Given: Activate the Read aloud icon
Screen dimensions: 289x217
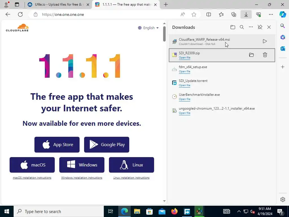Looking at the screenshot, I should 183,14.
